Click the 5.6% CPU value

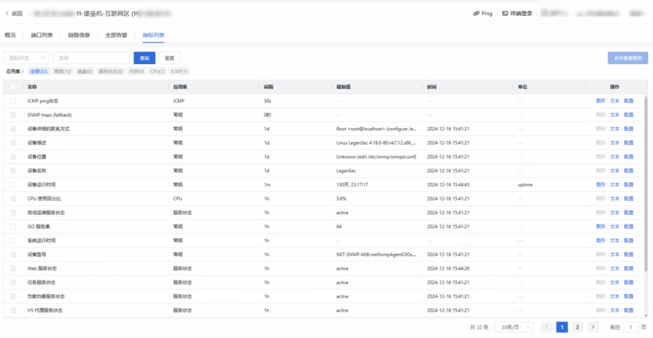coord(342,198)
